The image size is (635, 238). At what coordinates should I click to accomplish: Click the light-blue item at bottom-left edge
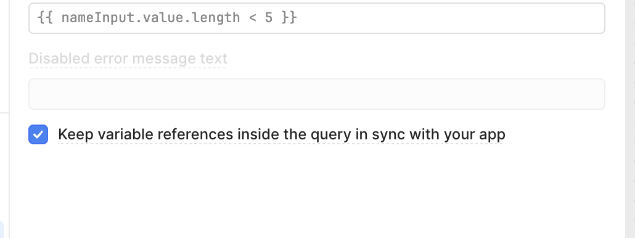(2, 230)
